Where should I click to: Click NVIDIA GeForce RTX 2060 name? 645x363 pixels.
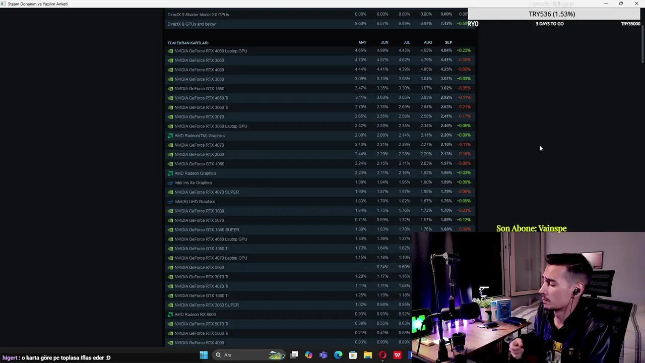point(199,155)
